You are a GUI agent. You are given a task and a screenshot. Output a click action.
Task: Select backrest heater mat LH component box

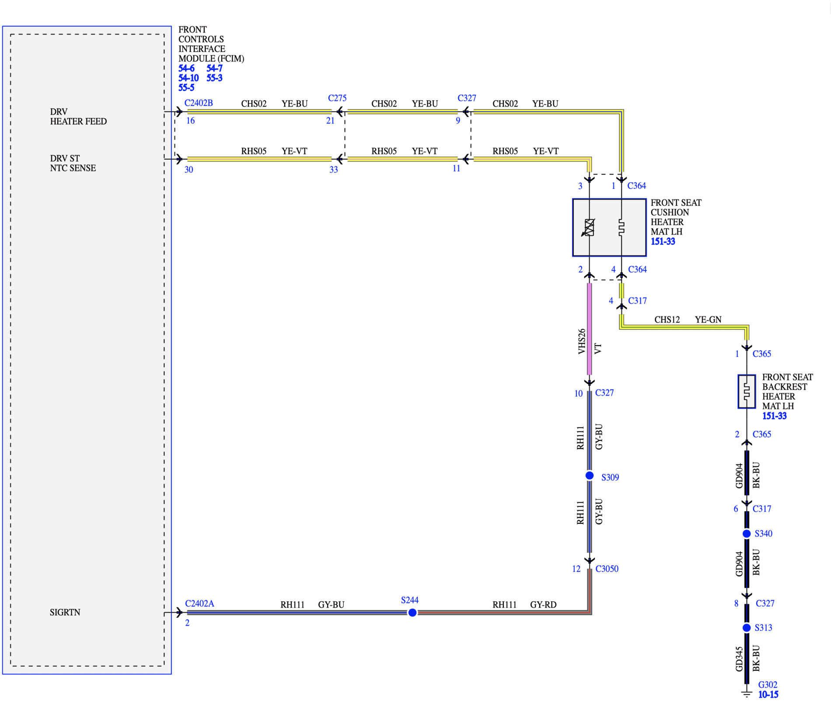747,392
